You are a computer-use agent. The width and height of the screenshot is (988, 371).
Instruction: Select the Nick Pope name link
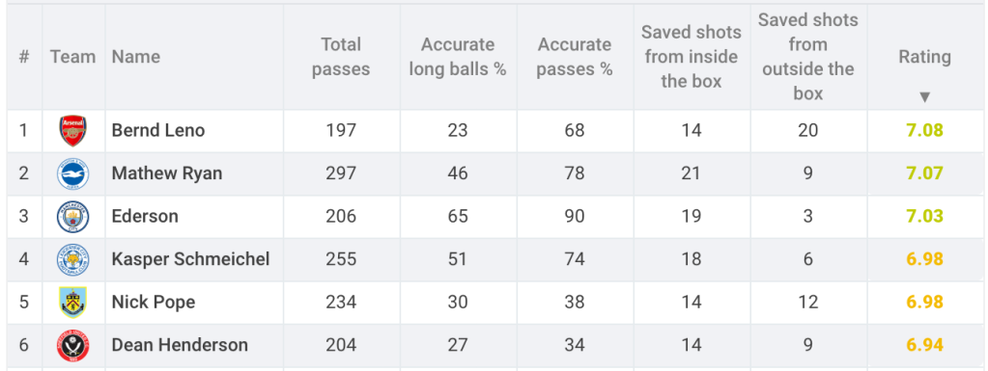click(154, 302)
